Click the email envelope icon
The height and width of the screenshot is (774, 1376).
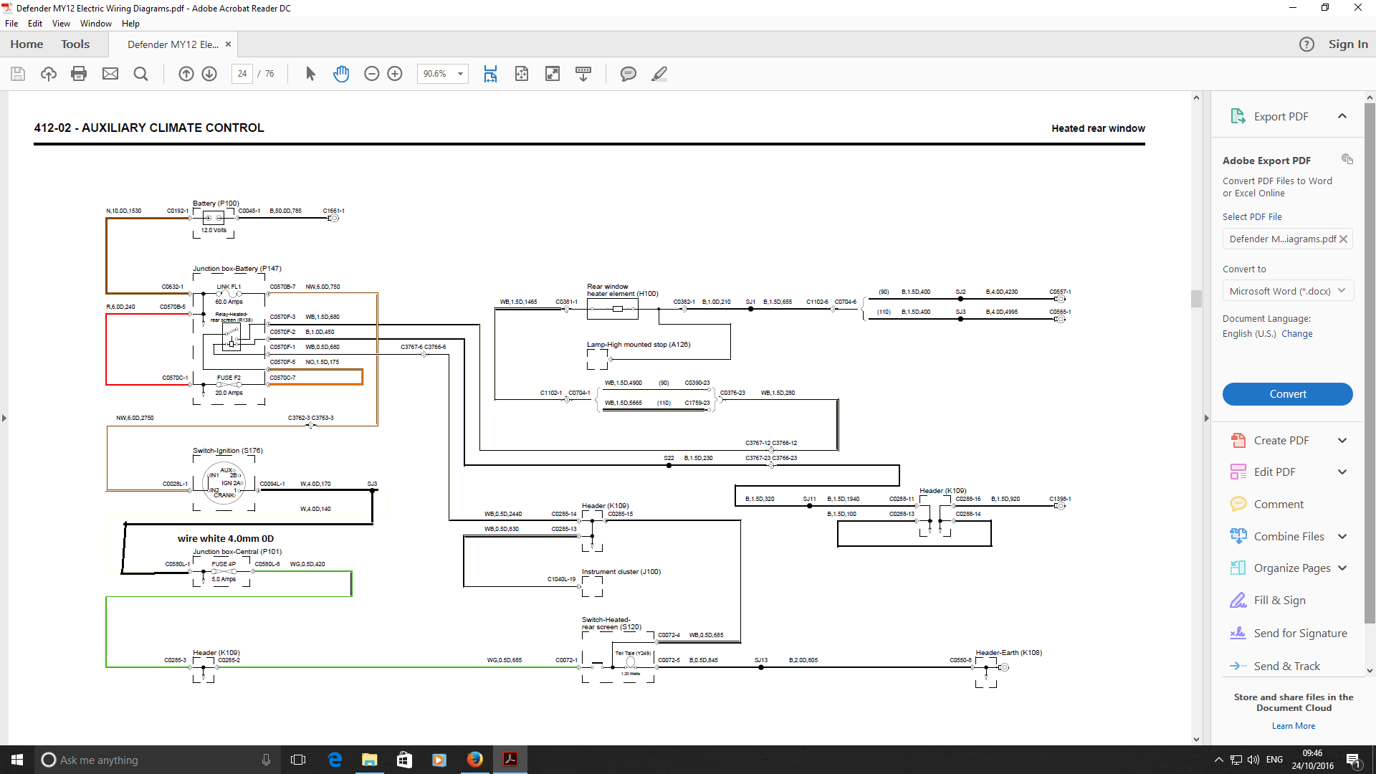click(x=110, y=74)
